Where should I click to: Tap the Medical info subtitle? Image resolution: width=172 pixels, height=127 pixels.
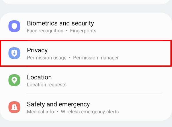point(40,112)
